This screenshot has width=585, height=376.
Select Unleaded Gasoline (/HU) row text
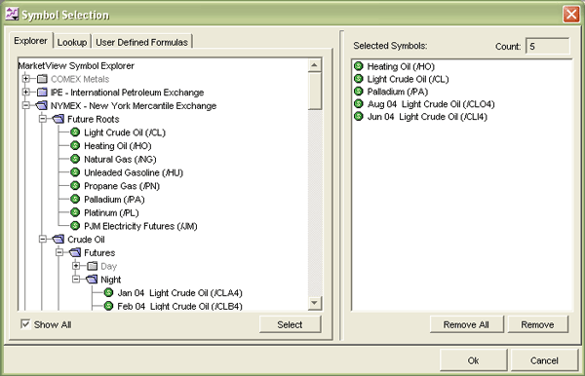(134, 172)
